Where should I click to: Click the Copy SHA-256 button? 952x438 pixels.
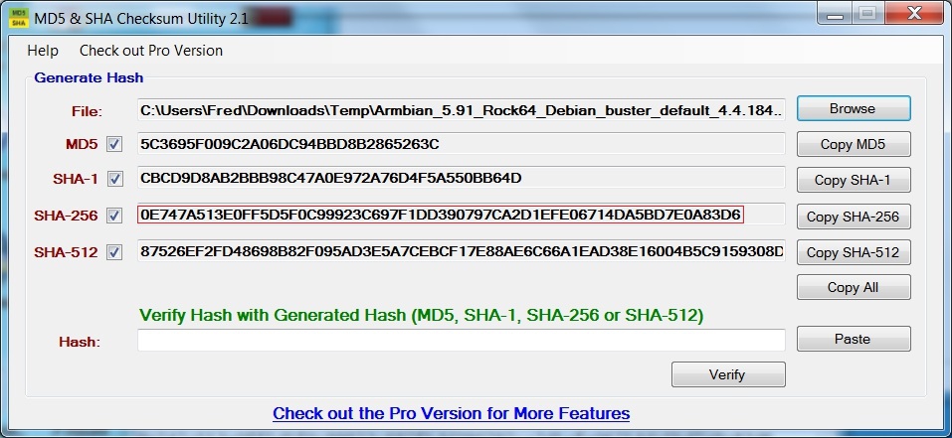point(853,217)
